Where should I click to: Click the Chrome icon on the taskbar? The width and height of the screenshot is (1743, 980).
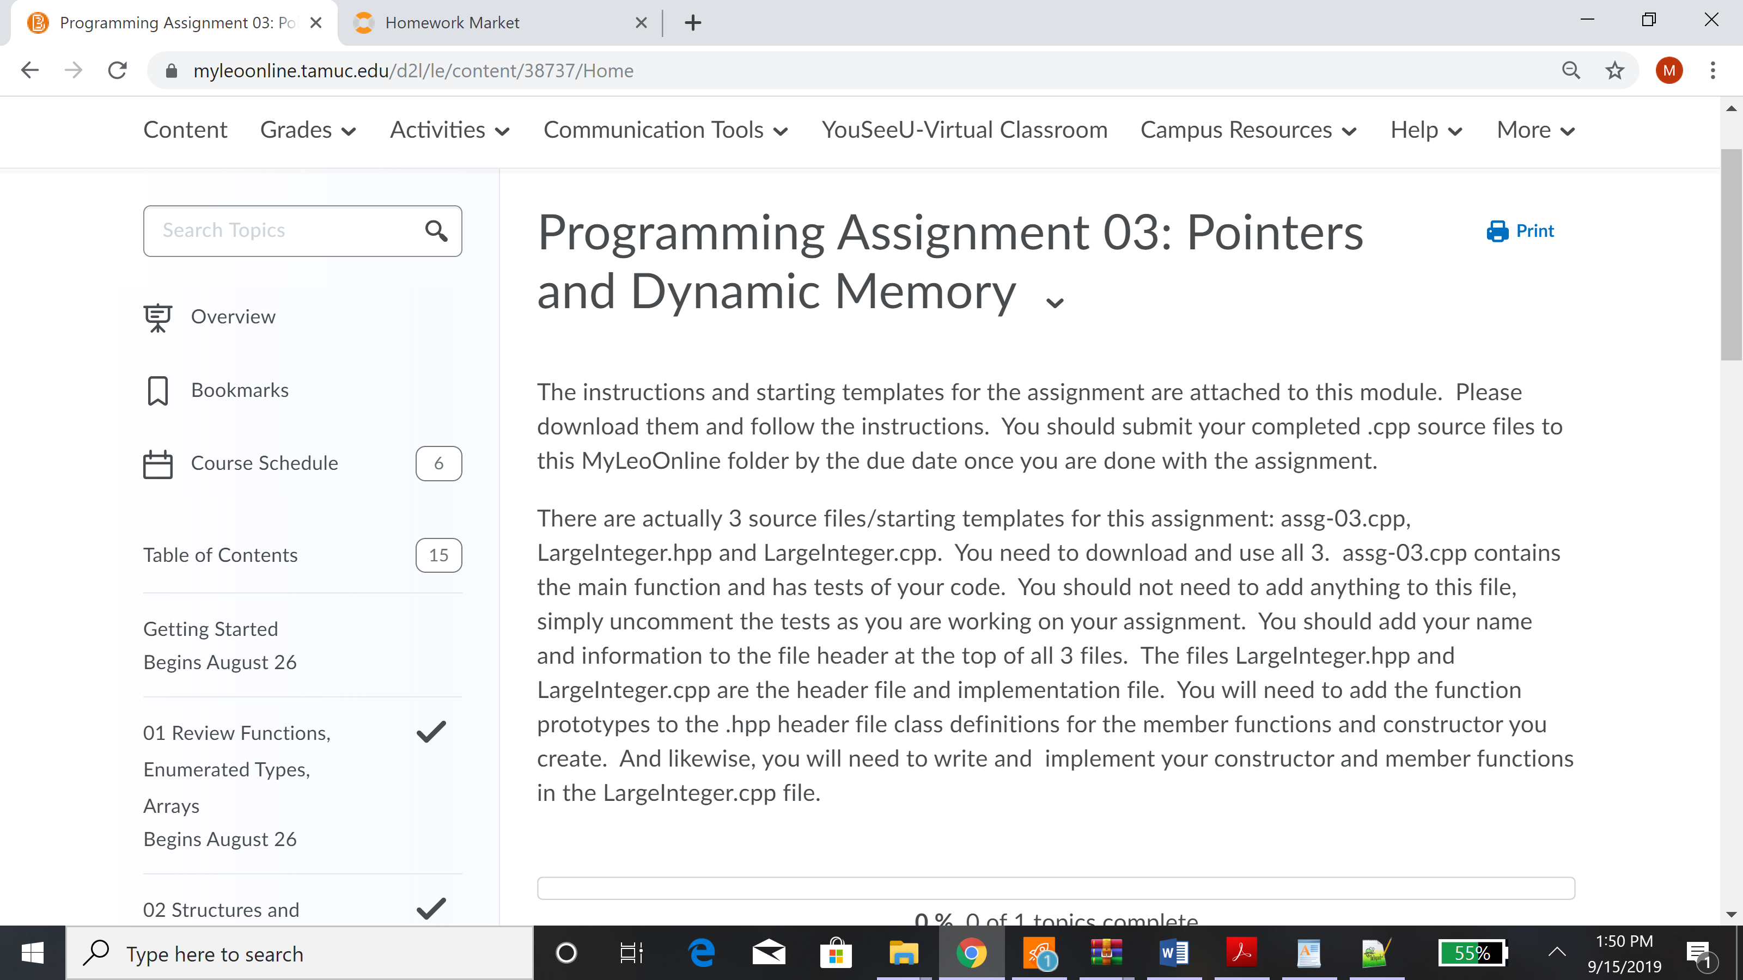tap(972, 954)
